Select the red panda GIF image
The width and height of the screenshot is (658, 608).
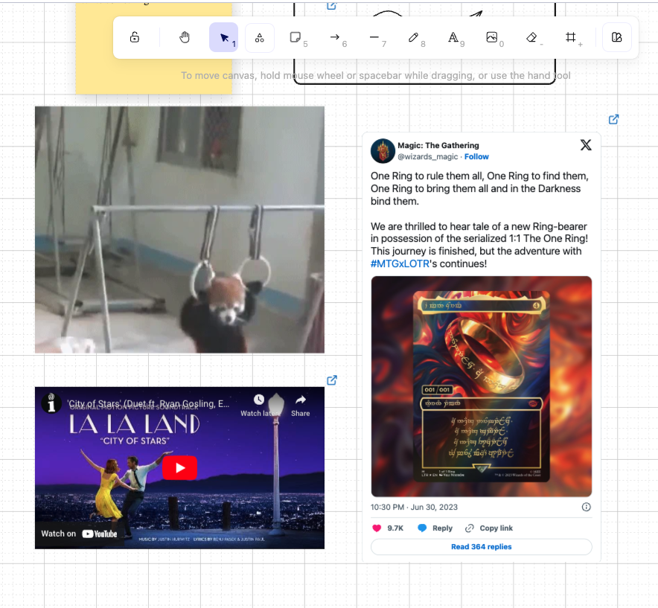[179, 229]
